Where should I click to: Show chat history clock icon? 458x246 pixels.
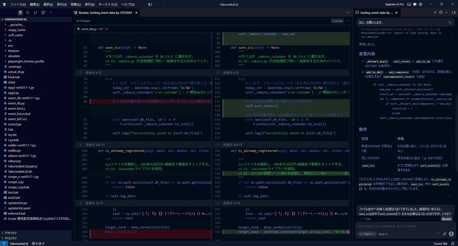point(441,13)
